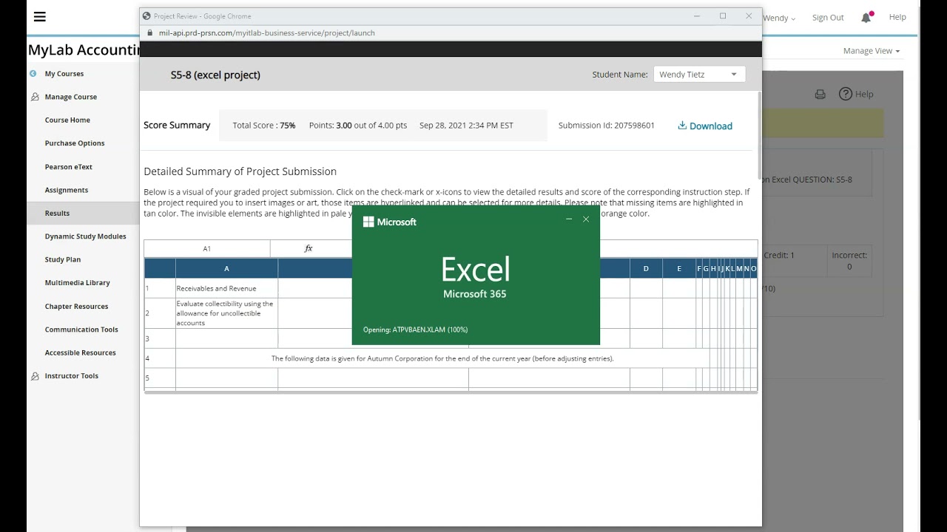Click the Chrome popup favicon icon
The height and width of the screenshot is (532, 947).
[146, 16]
